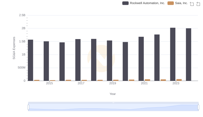Toggle the Rockwell Automation, Inc. legend series
Image resolution: width=203 pixels, height=117 pixels.
coord(144,3)
